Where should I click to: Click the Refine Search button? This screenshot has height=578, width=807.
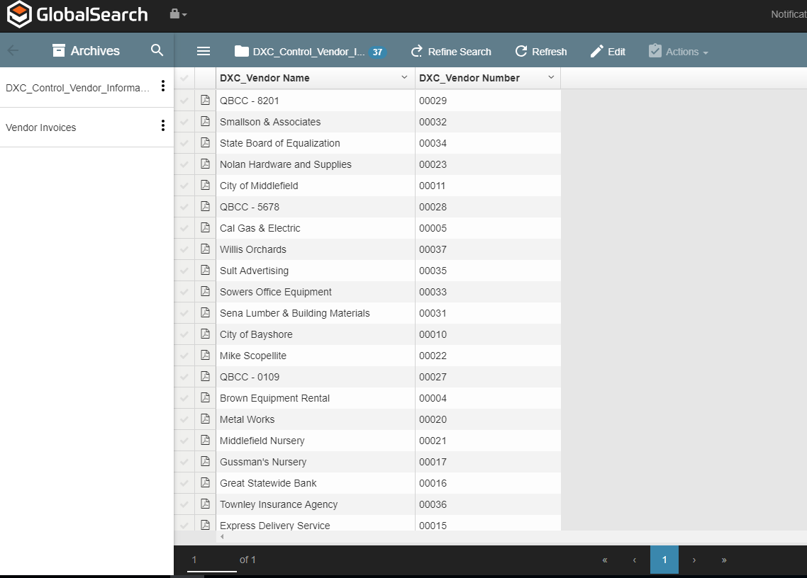tap(451, 52)
